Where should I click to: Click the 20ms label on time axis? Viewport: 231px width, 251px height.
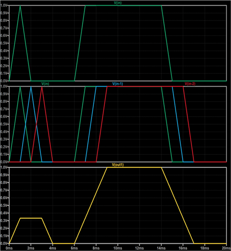pyautogui.click(x=226, y=248)
